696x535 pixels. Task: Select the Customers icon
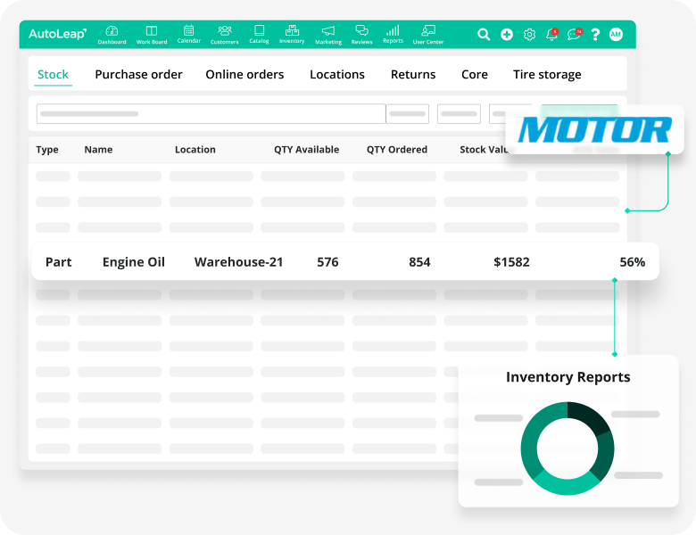(x=224, y=34)
